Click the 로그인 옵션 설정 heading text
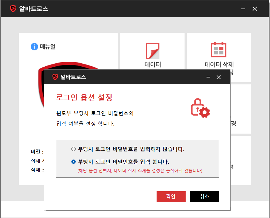This screenshot has width=270, height=218. point(84,97)
